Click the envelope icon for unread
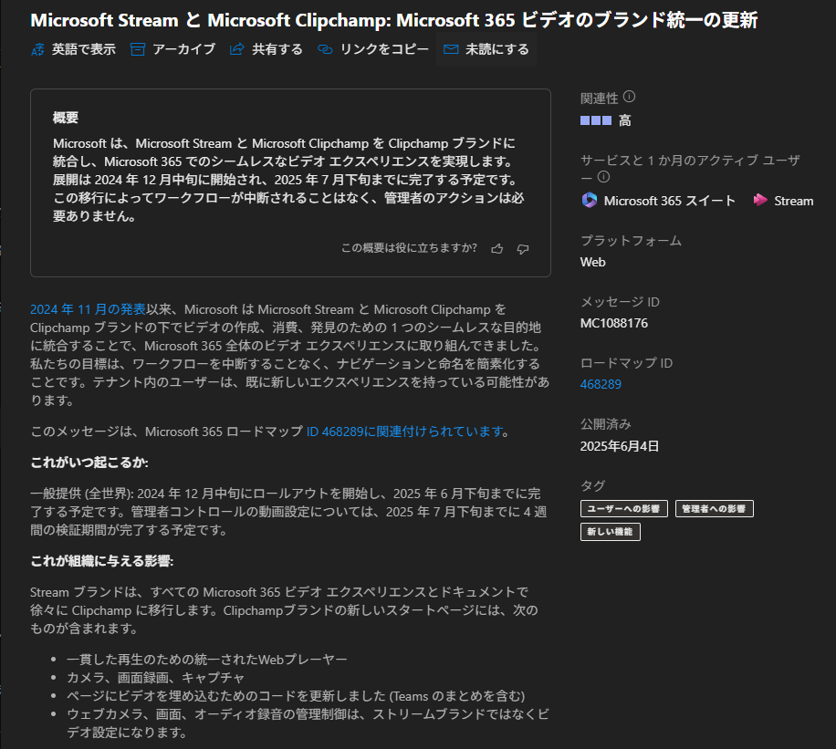Image resolution: width=836 pixels, height=749 pixels. pos(451,49)
